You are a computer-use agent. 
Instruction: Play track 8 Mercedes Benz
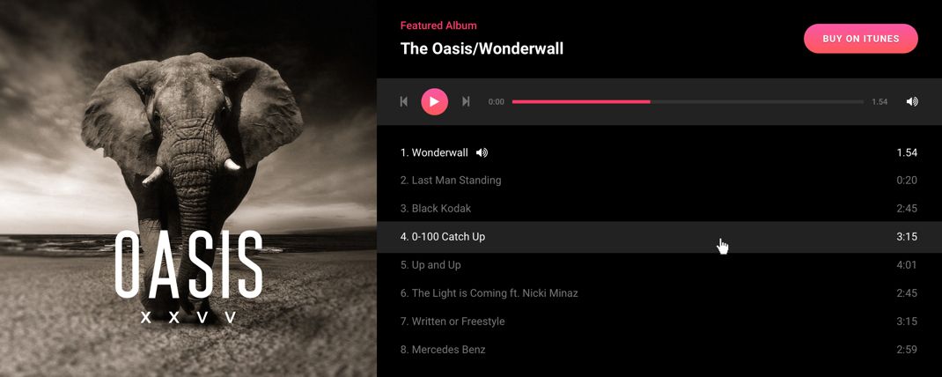pos(659,350)
